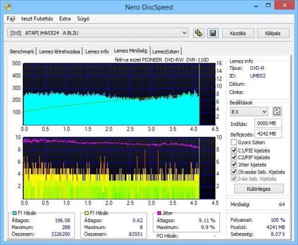Click the Befejezés 4242 MB input field
Viewport: 298px width, 245px height.
268,134
